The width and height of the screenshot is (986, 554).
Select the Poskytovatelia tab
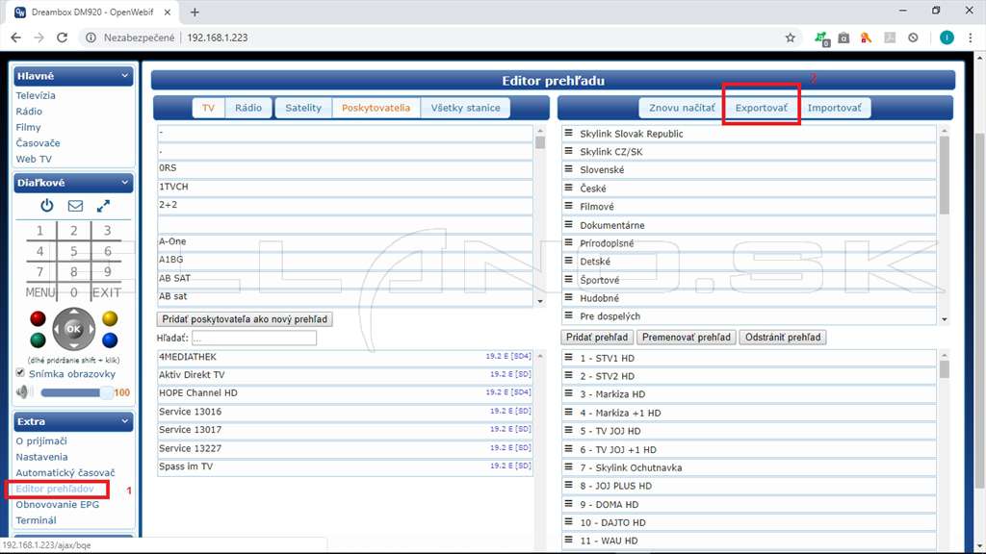pos(376,108)
